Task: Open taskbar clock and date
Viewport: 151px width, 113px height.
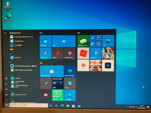Action: [x=142, y=107]
